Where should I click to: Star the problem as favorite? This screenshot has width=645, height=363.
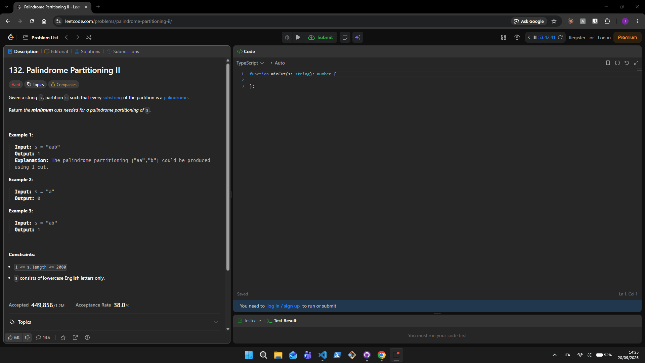(x=63, y=337)
